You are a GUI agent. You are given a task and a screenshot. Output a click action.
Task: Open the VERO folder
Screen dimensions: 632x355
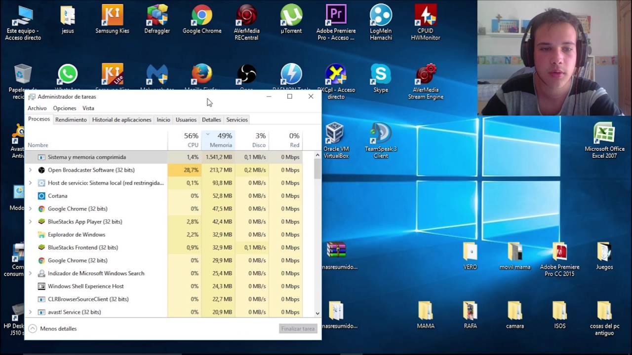(470, 256)
